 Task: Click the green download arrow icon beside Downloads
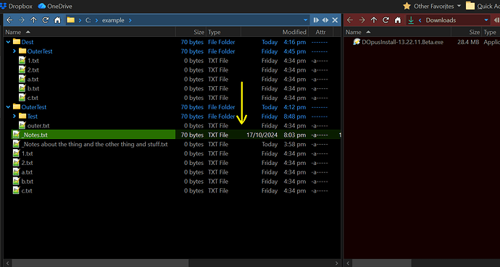411,20
